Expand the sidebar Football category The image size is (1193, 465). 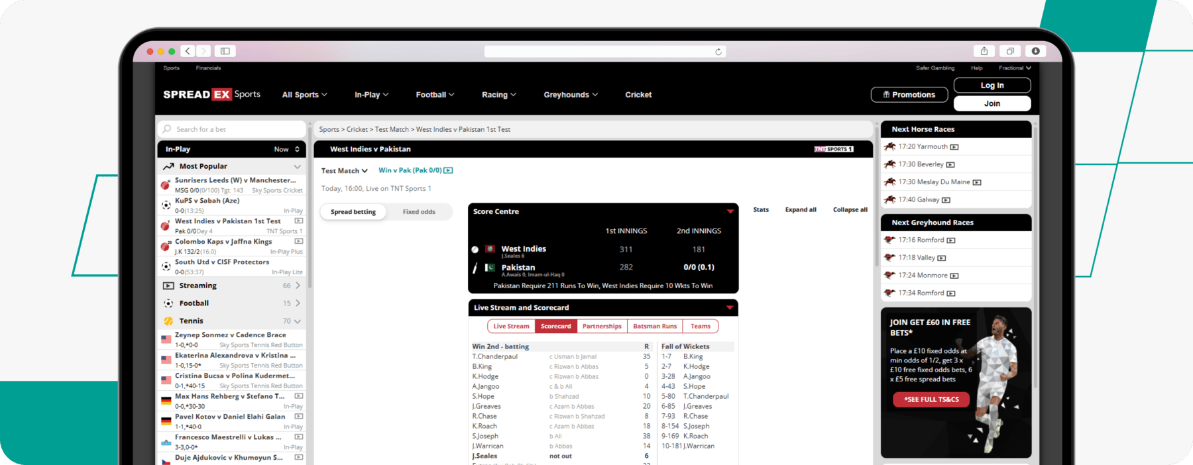(x=298, y=303)
